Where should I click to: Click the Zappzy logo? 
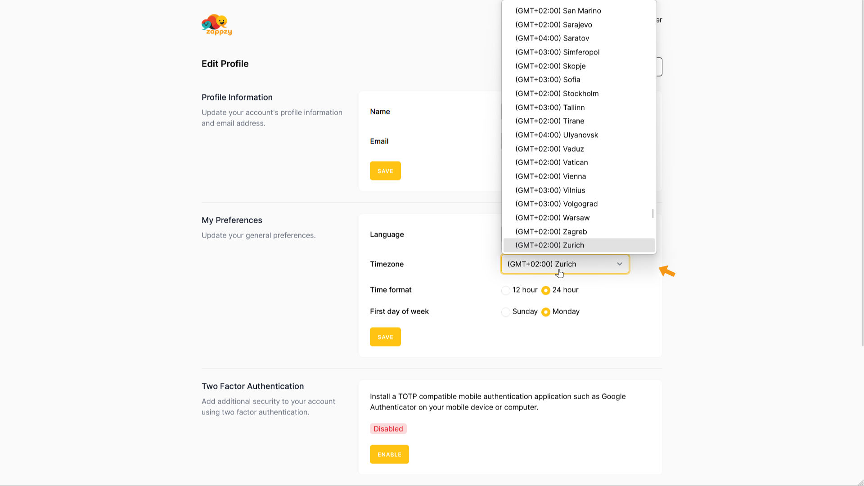[x=216, y=25]
